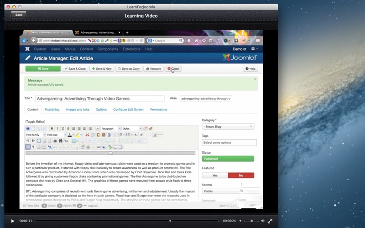
Task: Open the Styles dropdown
Action: tap(132, 129)
